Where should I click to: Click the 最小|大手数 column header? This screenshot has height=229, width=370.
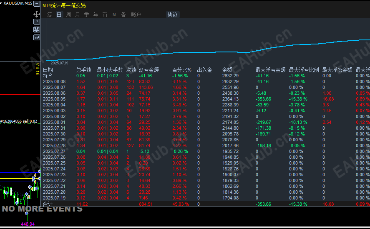coord(110,70)
